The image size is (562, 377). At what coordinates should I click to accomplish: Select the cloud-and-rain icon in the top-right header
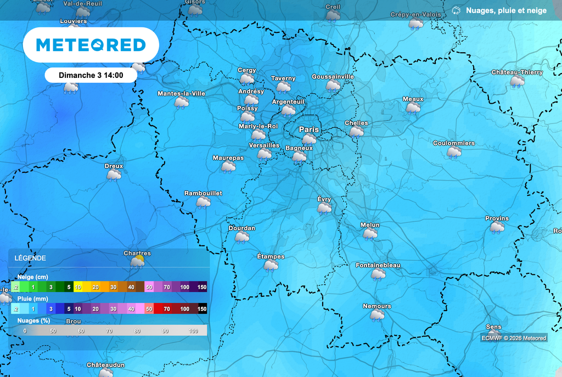456,9
